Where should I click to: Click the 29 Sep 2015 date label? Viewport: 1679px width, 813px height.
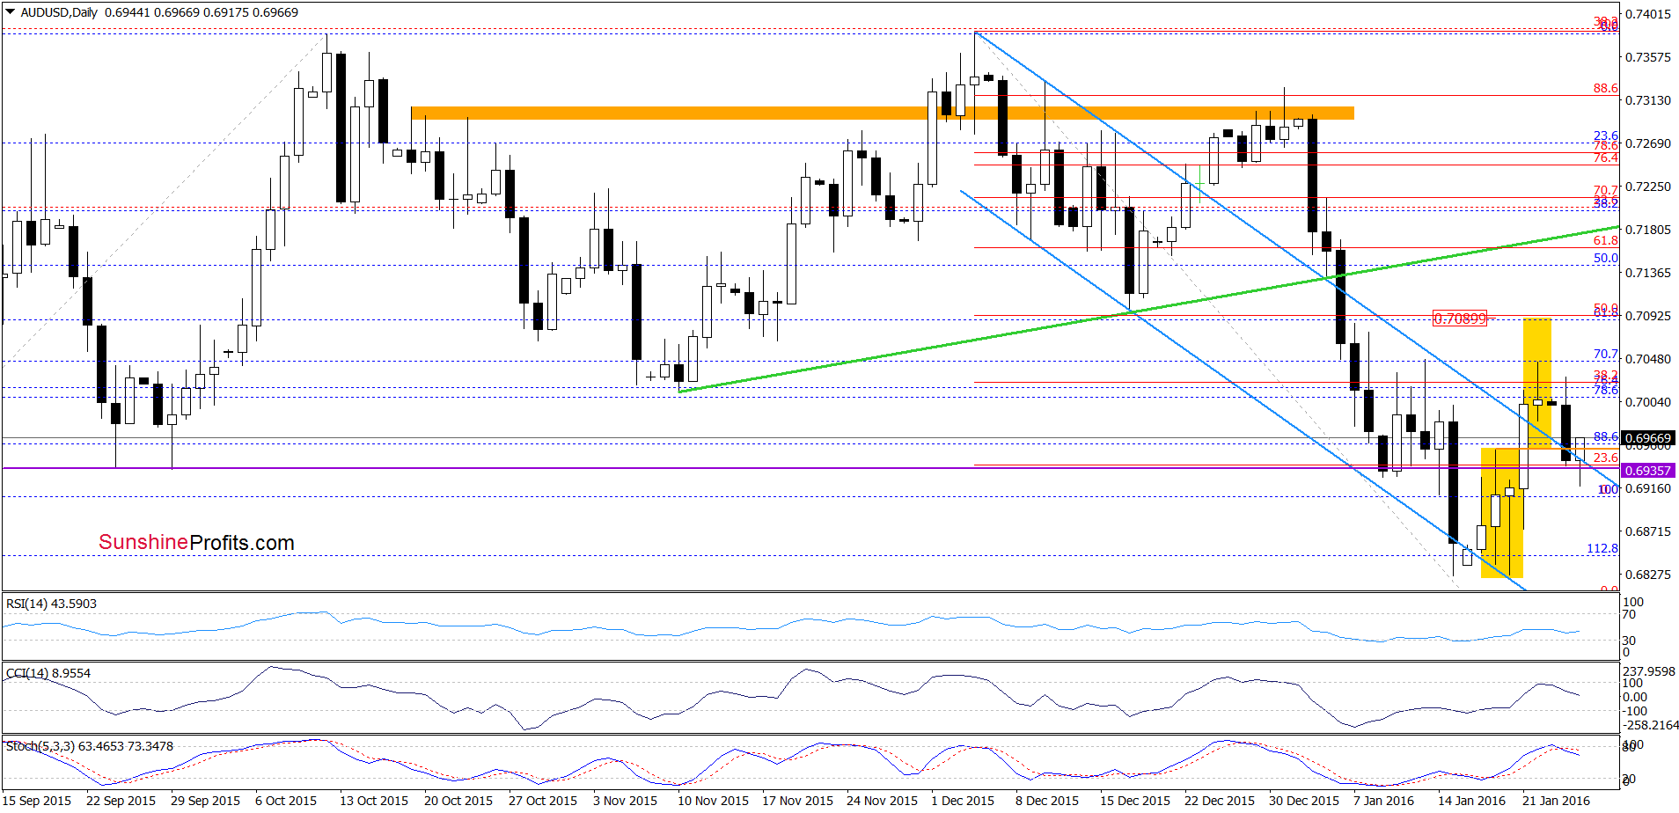[205, 801]
